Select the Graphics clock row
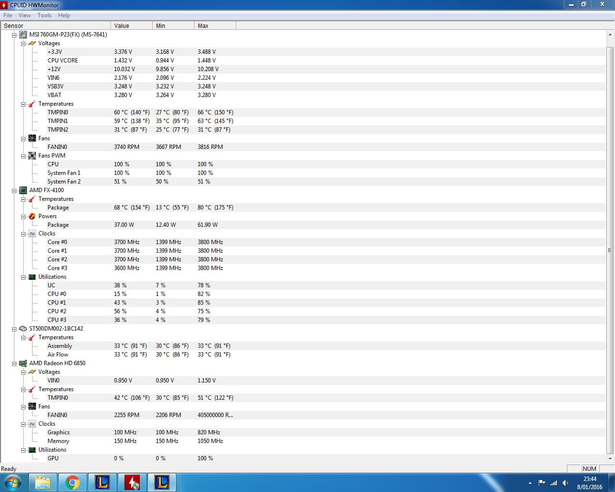Image resolution: width=615 pixels, height=492 pixels. click(x=303, y=432)
